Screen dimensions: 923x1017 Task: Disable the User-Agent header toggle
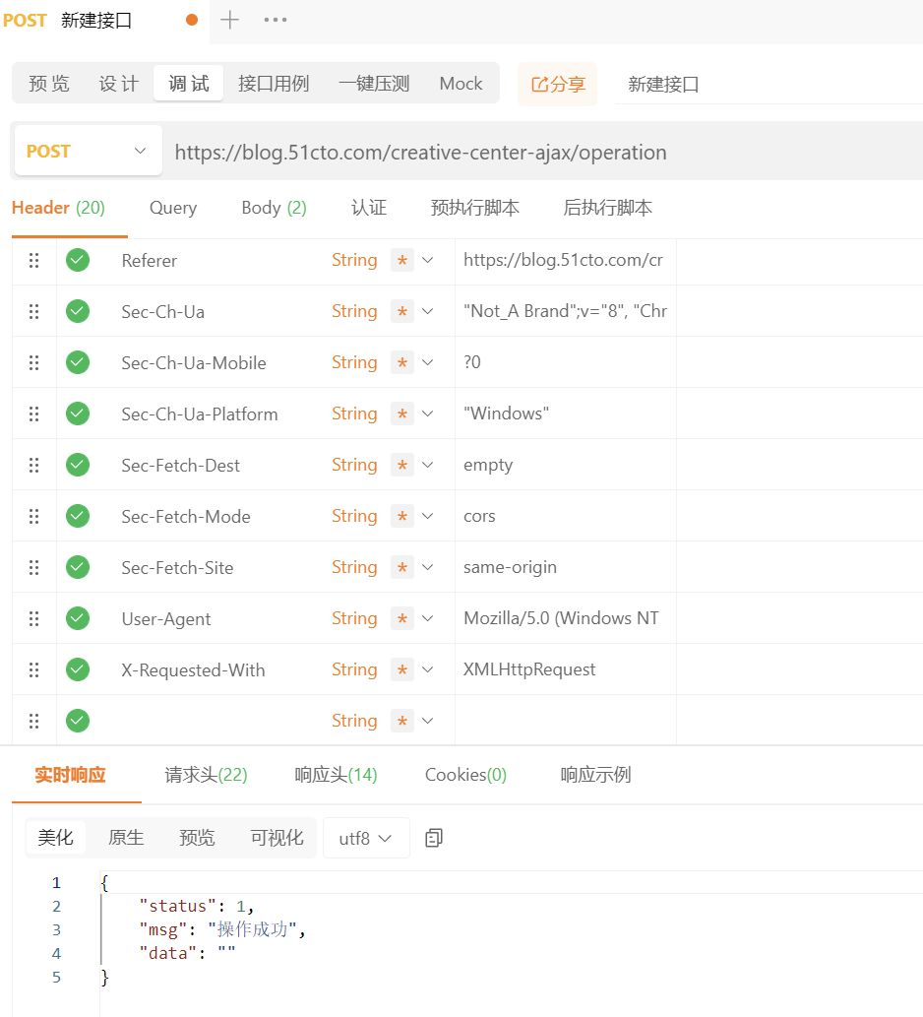pos(78,618)
